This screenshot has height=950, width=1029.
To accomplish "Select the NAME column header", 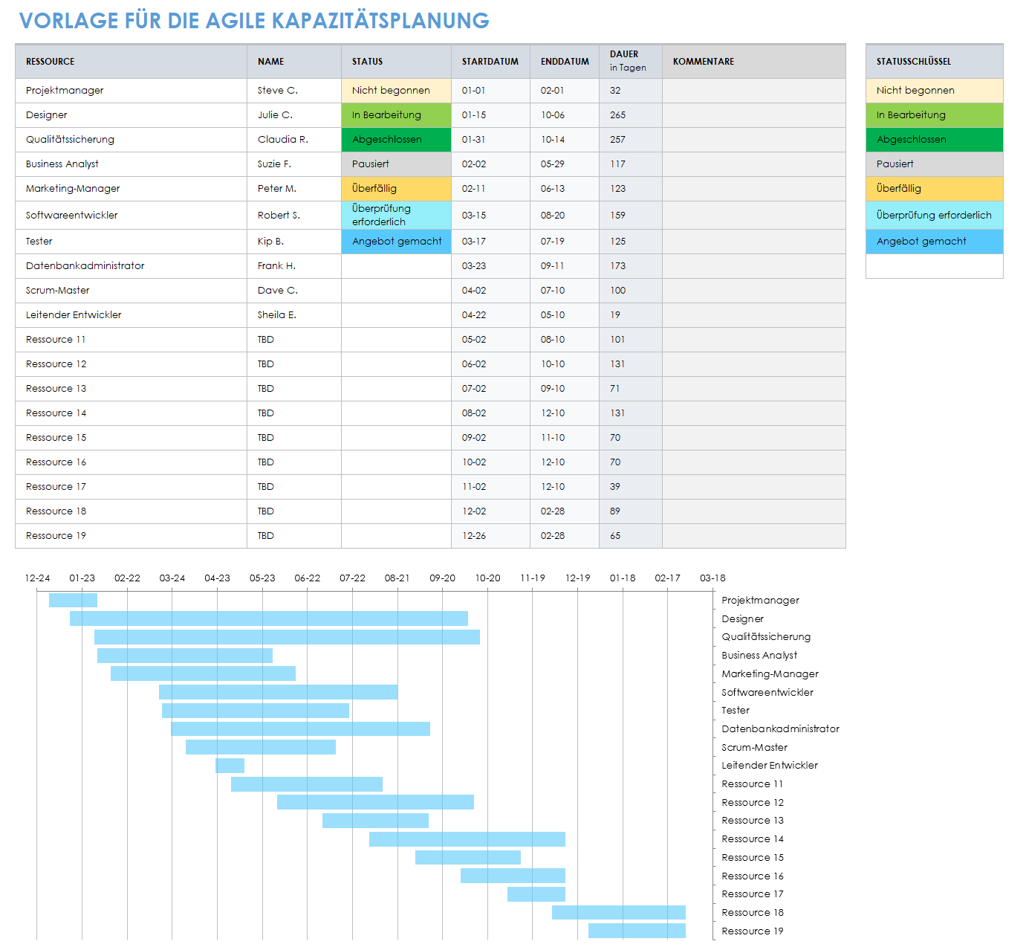I will (294, 62).
